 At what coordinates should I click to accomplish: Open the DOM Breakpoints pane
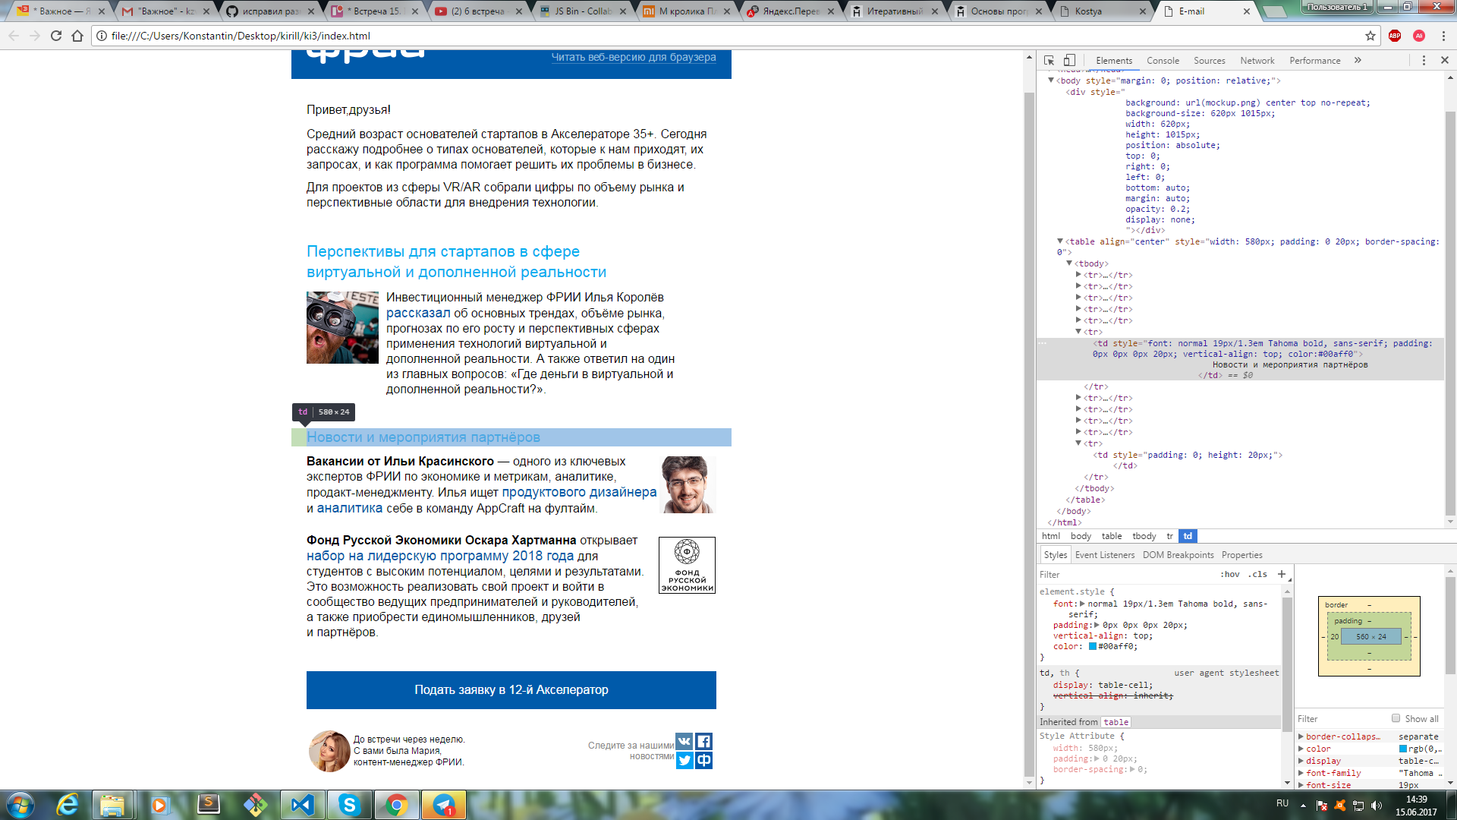tap(1178, 555)
